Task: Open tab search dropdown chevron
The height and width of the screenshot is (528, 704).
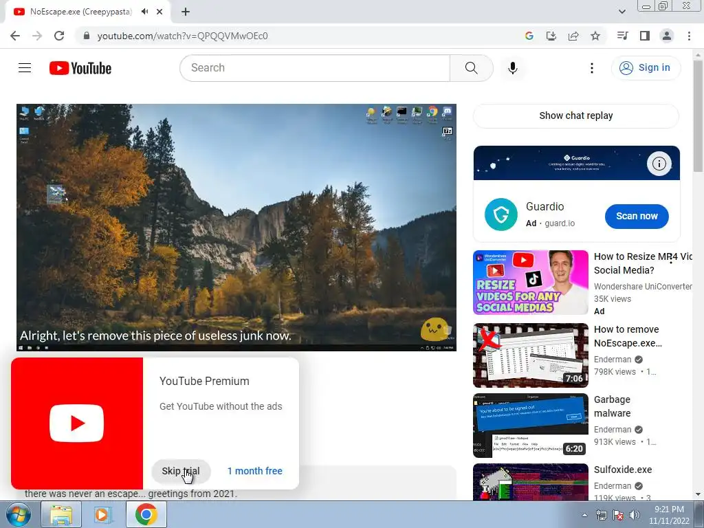Action: pos(621,12)
